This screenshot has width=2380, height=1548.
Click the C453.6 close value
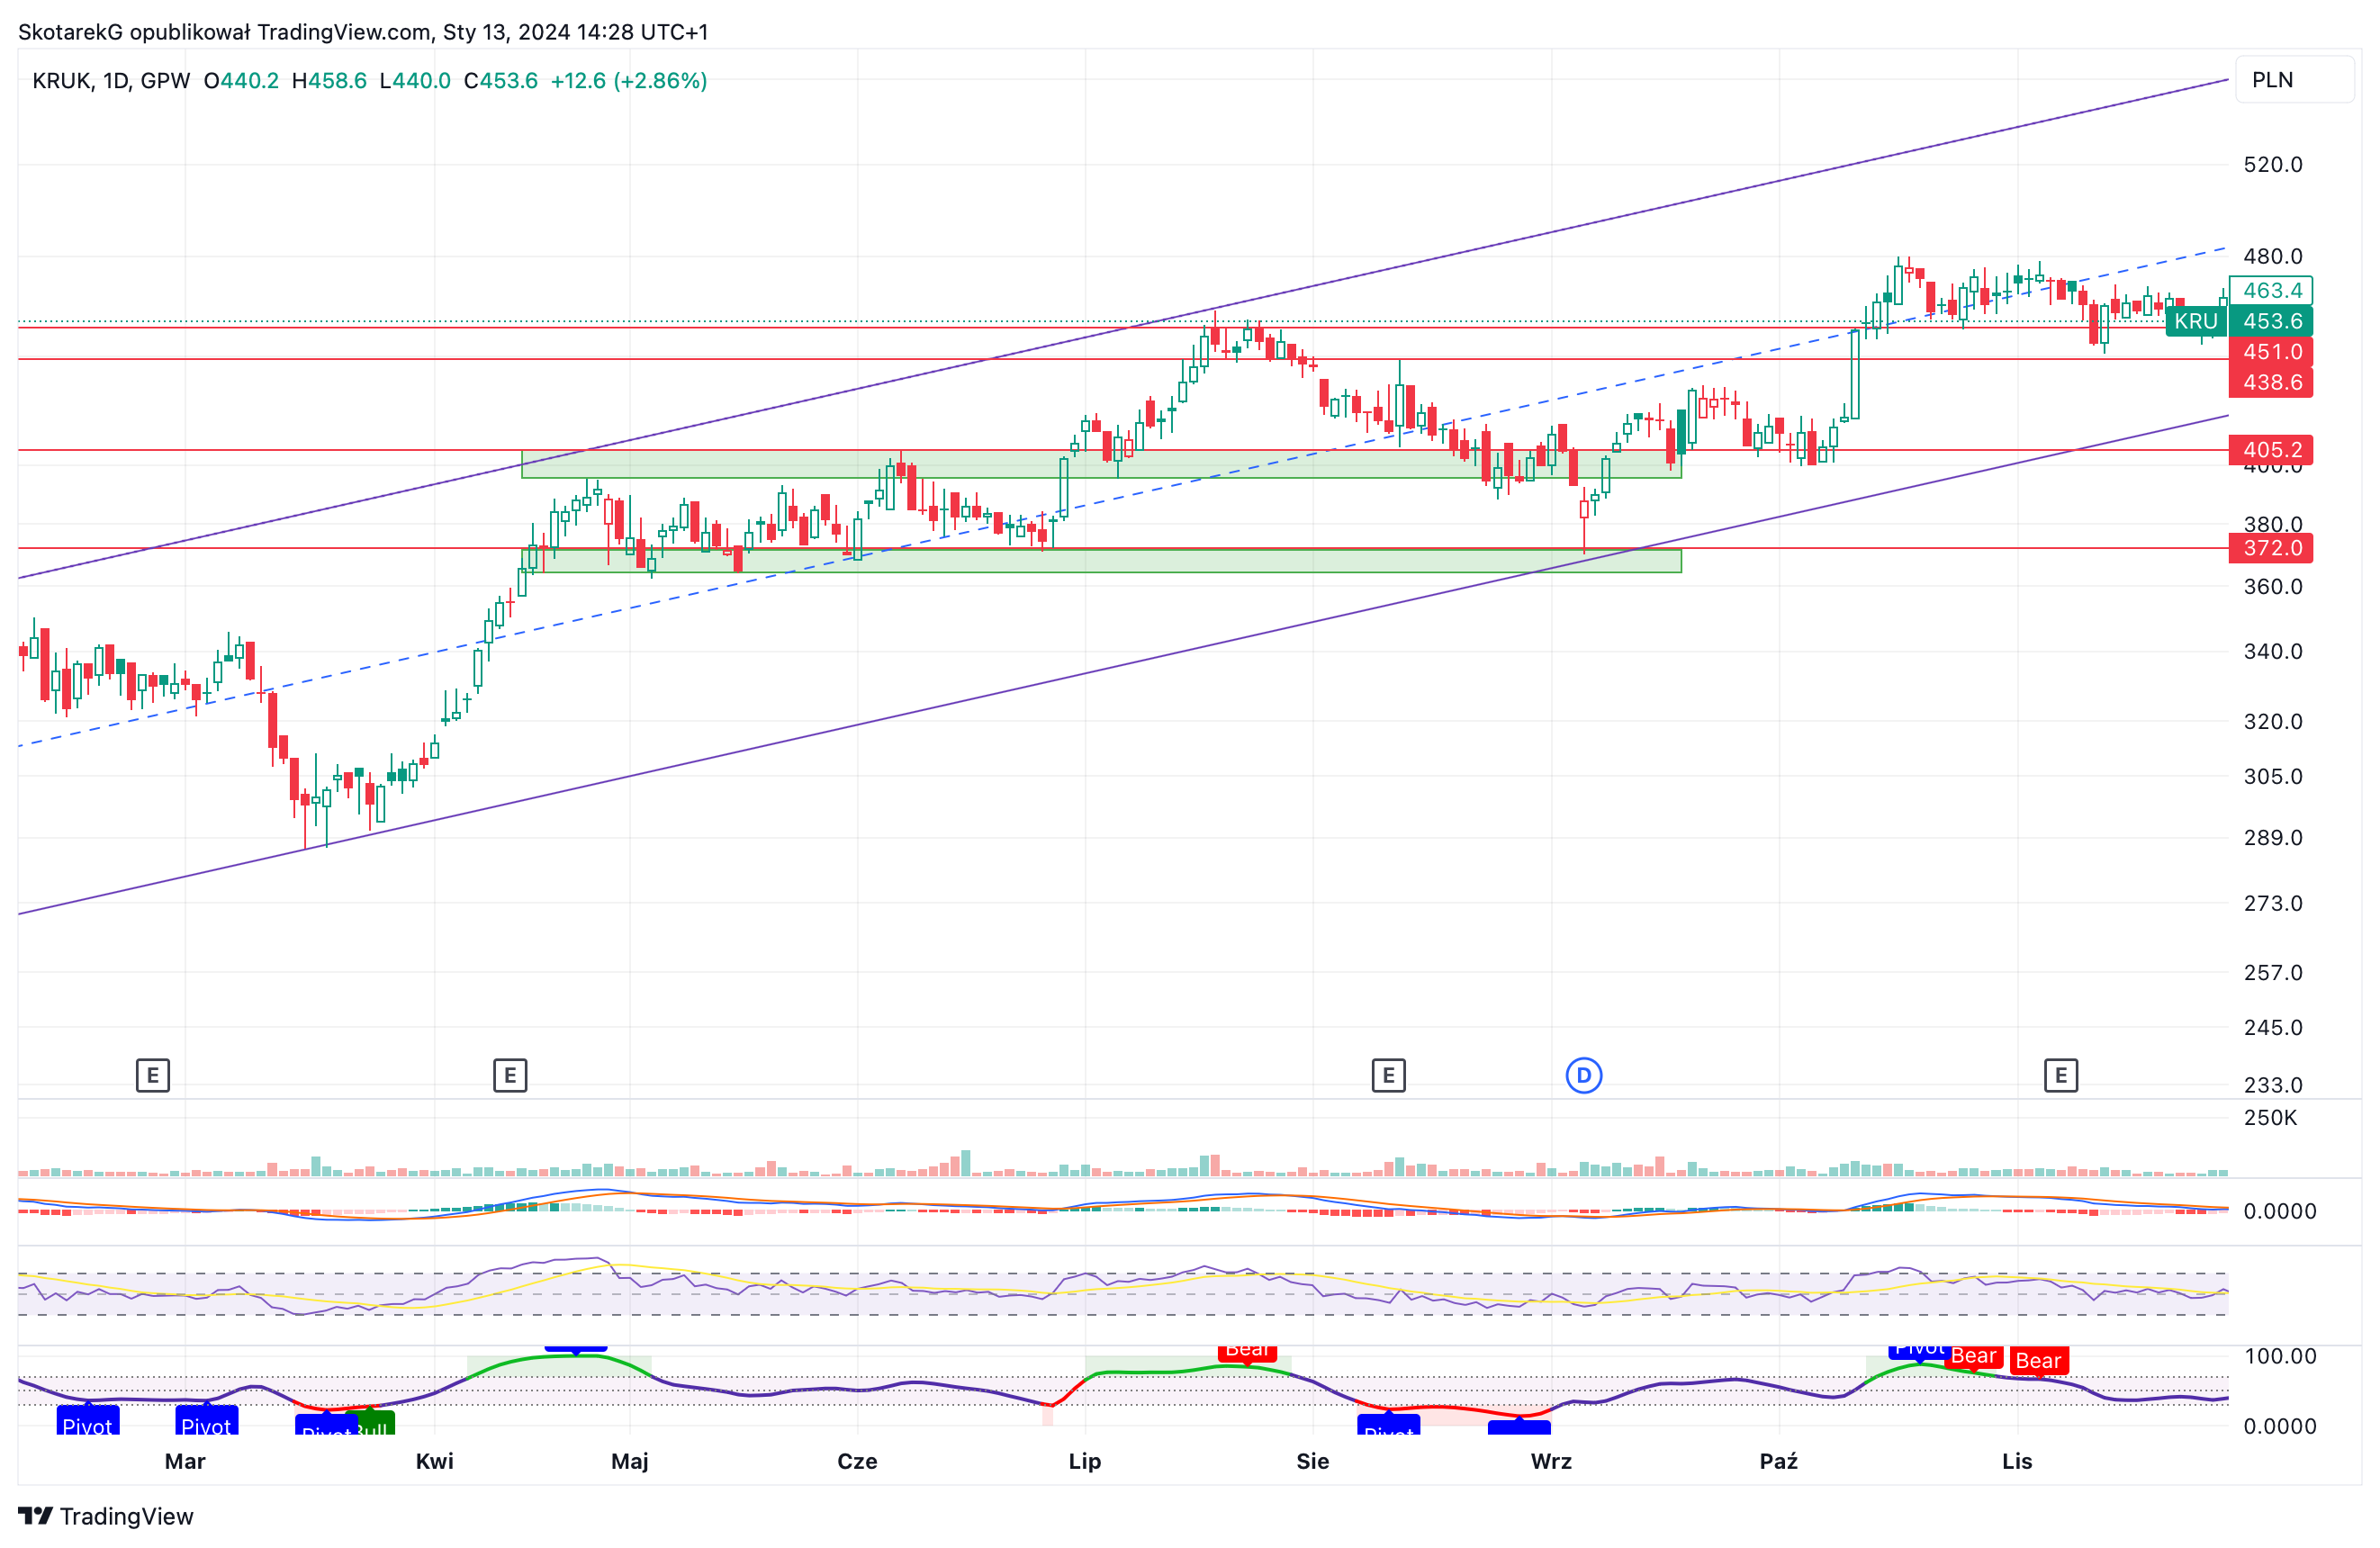pyautogui.click(x=501, y=81)
